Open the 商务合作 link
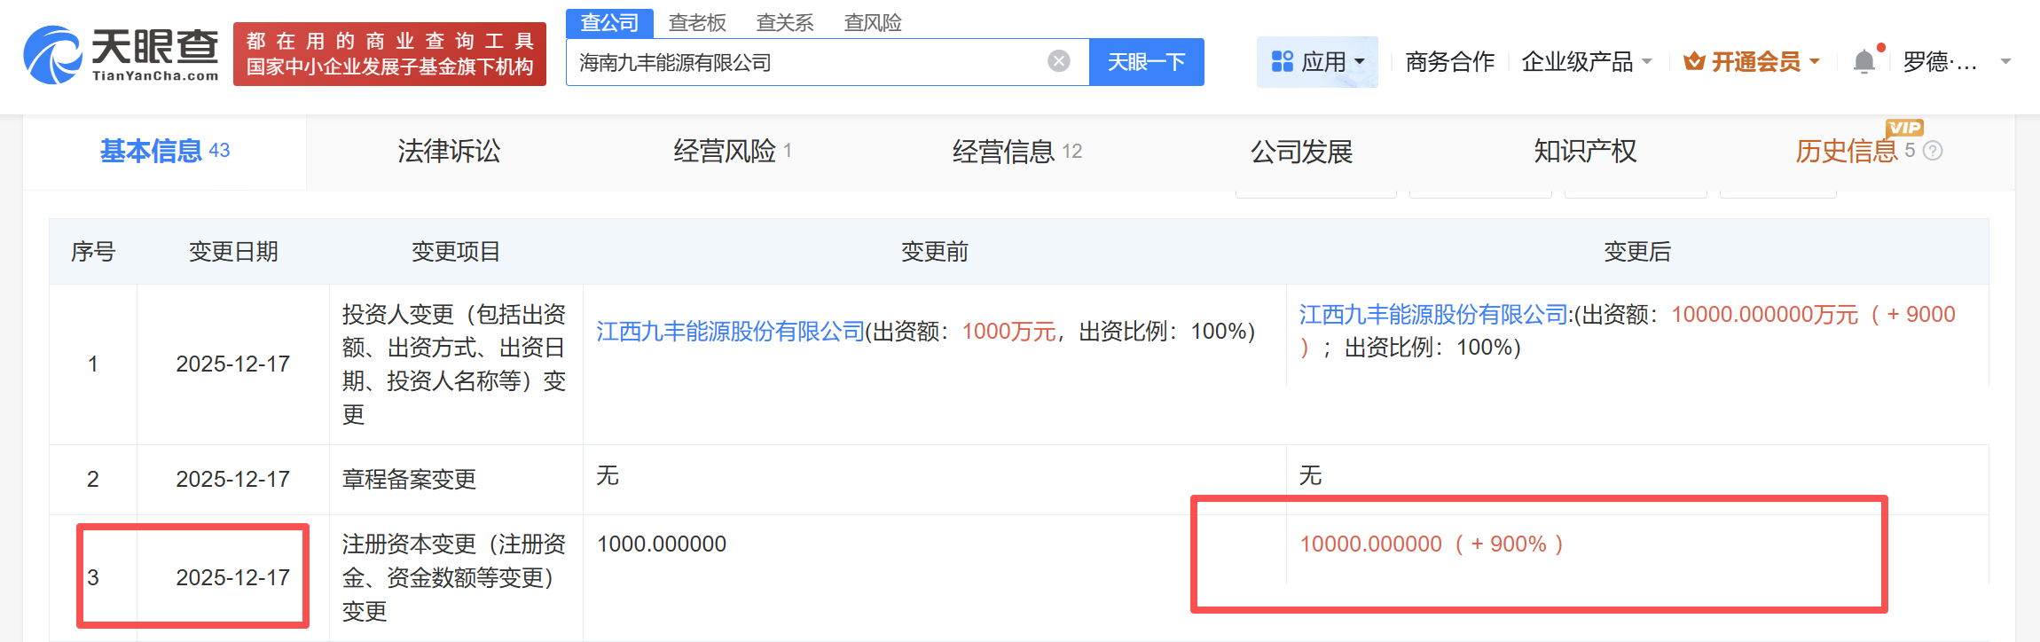This screenshot has width=2040, height=642. pos(1449,62)
